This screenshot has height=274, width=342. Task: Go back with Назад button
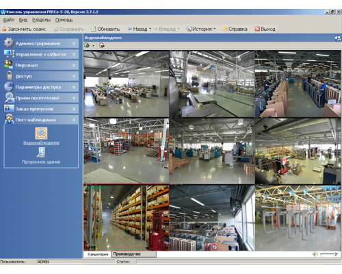tap(137, 29)
